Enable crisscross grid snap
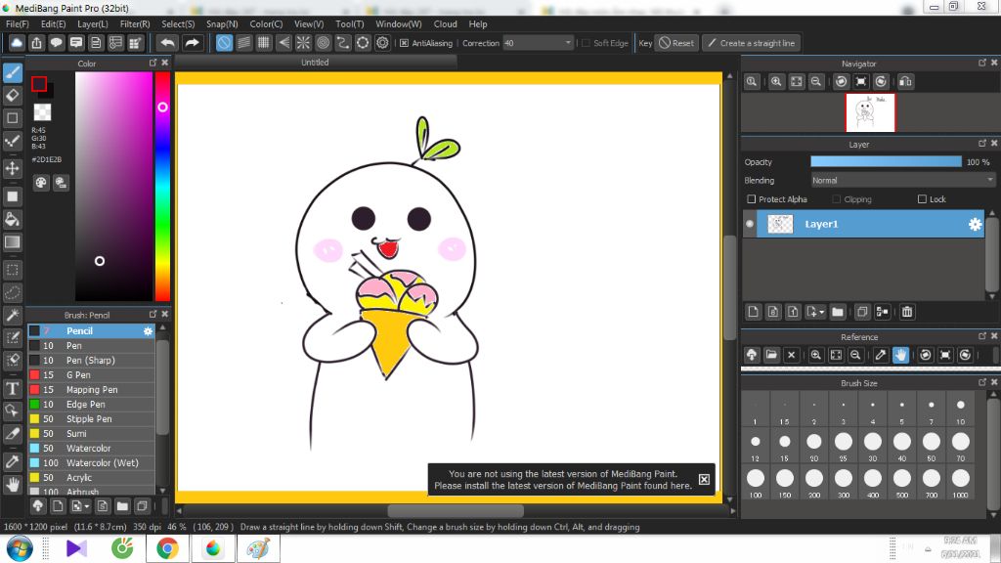Image resolution: width=1001 pixels, height=563 pixels. click(x=264, y=43)
